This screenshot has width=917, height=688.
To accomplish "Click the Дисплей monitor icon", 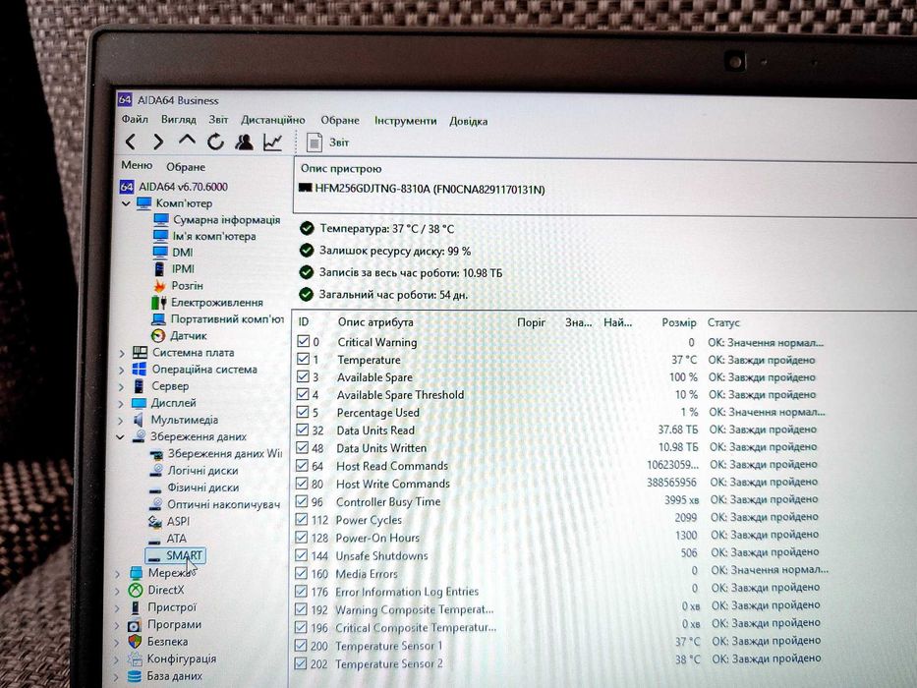I will (139, 403).
